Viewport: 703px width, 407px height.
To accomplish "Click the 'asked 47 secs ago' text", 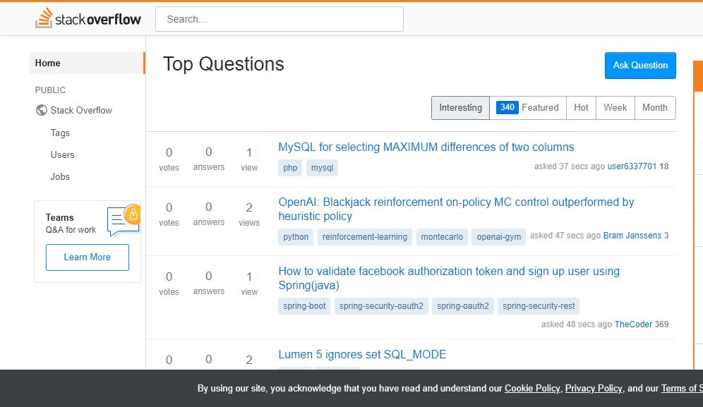I will pos(565,236).
